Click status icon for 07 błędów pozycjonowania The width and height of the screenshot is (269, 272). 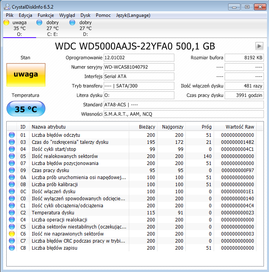[12, 163]
